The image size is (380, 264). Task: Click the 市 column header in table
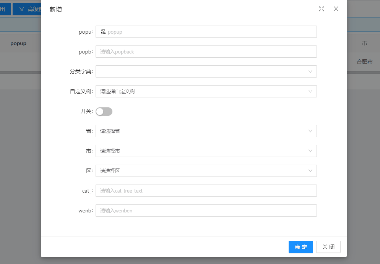(364, 43)
